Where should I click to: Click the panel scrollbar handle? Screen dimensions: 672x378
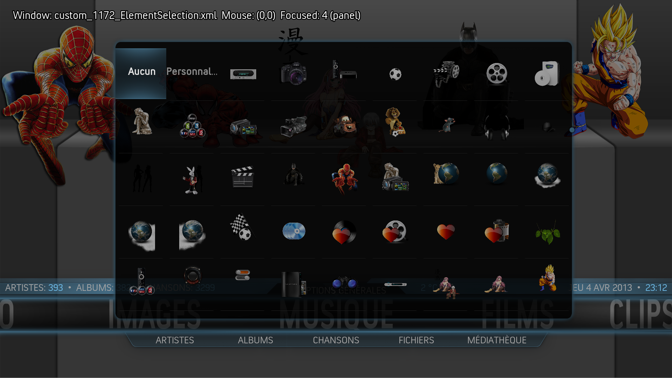(x=572, y=130)
